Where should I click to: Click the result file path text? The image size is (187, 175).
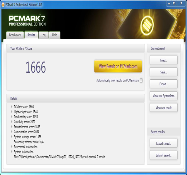coord(59,157)
